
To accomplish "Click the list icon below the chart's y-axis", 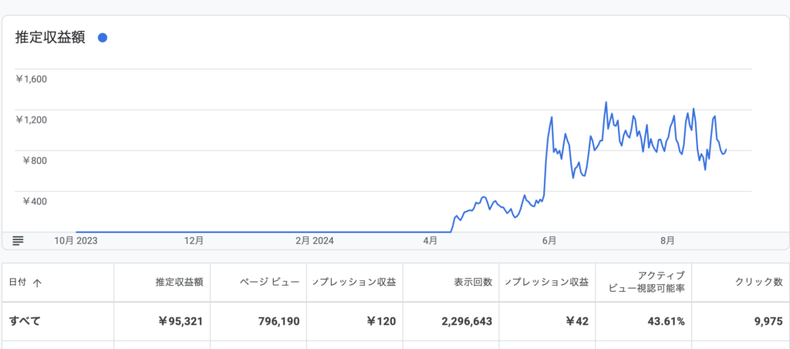I will tap(19, 240).
